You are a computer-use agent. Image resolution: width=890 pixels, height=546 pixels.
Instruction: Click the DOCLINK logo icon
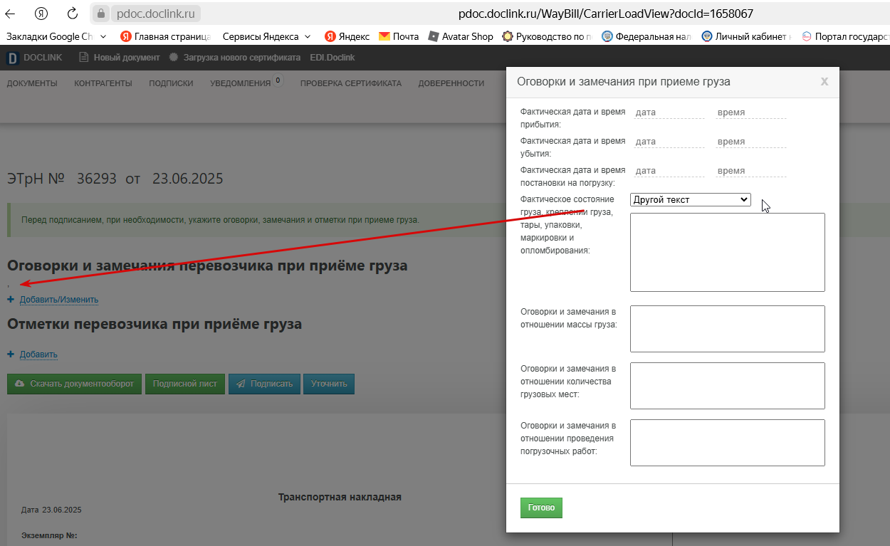pos(12,58)
